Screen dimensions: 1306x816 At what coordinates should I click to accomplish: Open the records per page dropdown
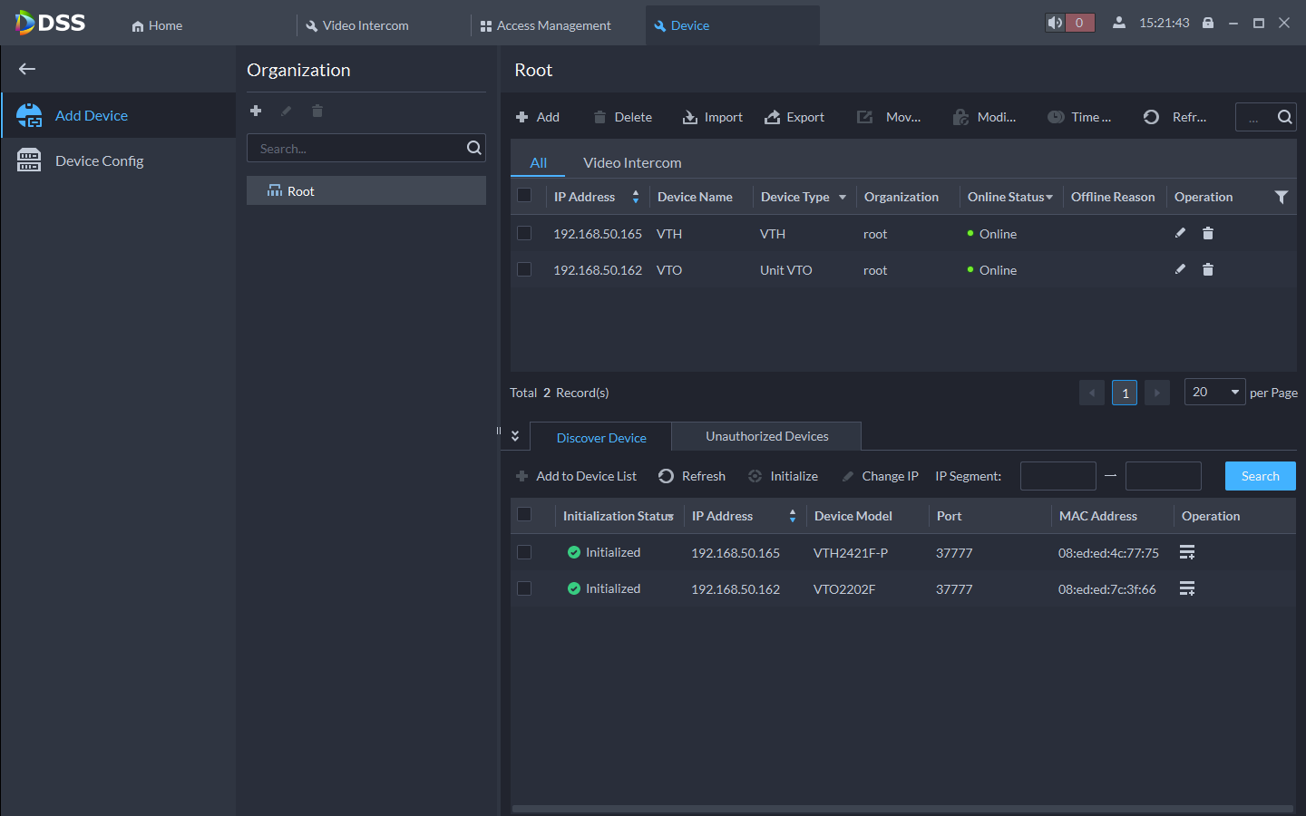tap(1214, 392)
